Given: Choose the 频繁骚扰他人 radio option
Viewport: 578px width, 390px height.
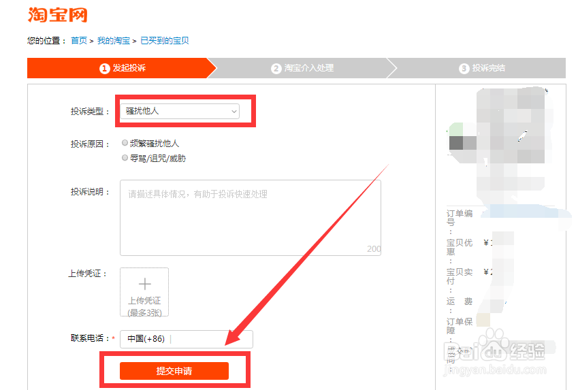Looking at the screenshot, I should tap(125, 143).
